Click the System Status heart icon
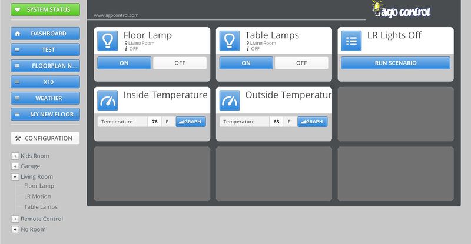The image size is (471, 244). click(x=18, y=9)
